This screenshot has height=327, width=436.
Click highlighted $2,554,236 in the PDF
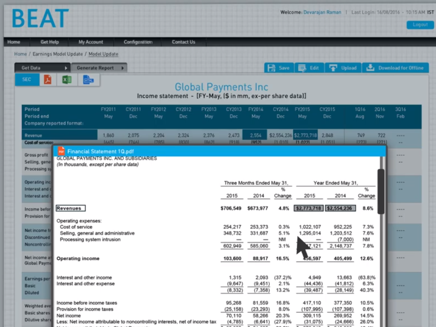340,208
